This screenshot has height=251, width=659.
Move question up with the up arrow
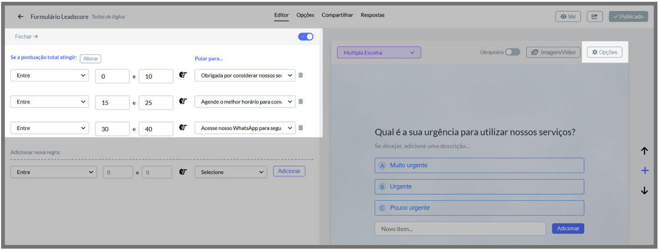pyautogui.click(x=644, y=151)
